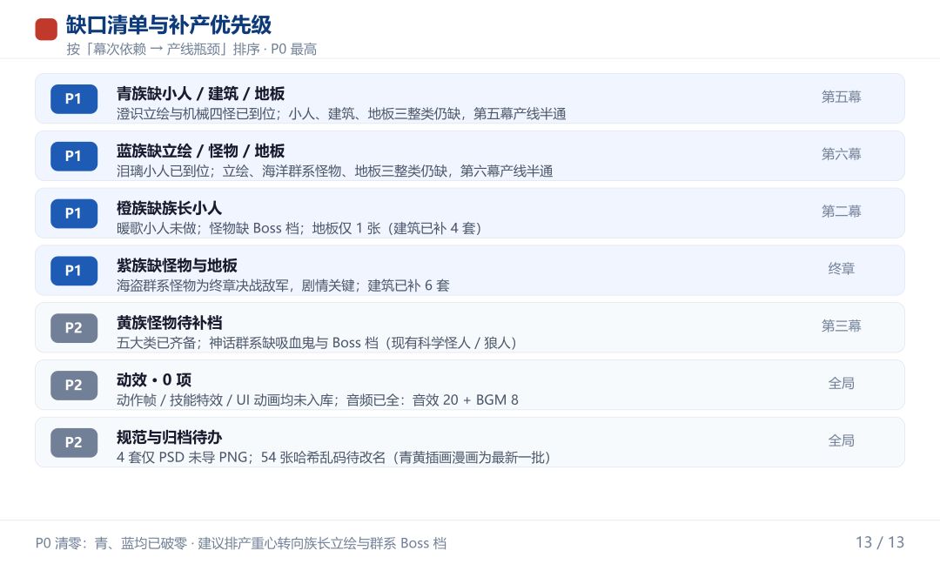Select the heading "青族缺小人 / 建筑 / 地板"
This screenshot has width=940, height=564.
201,93
